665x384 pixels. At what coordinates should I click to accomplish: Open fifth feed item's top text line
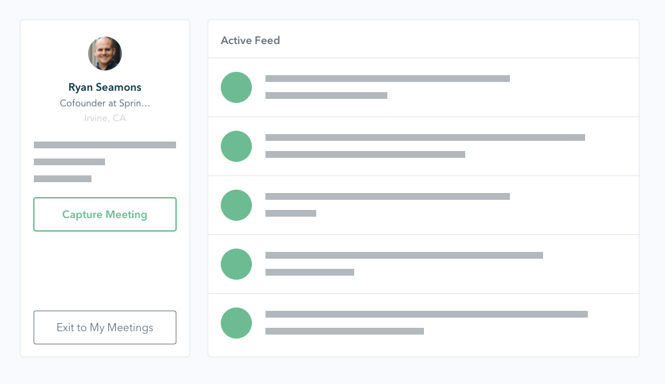point(427,314)
